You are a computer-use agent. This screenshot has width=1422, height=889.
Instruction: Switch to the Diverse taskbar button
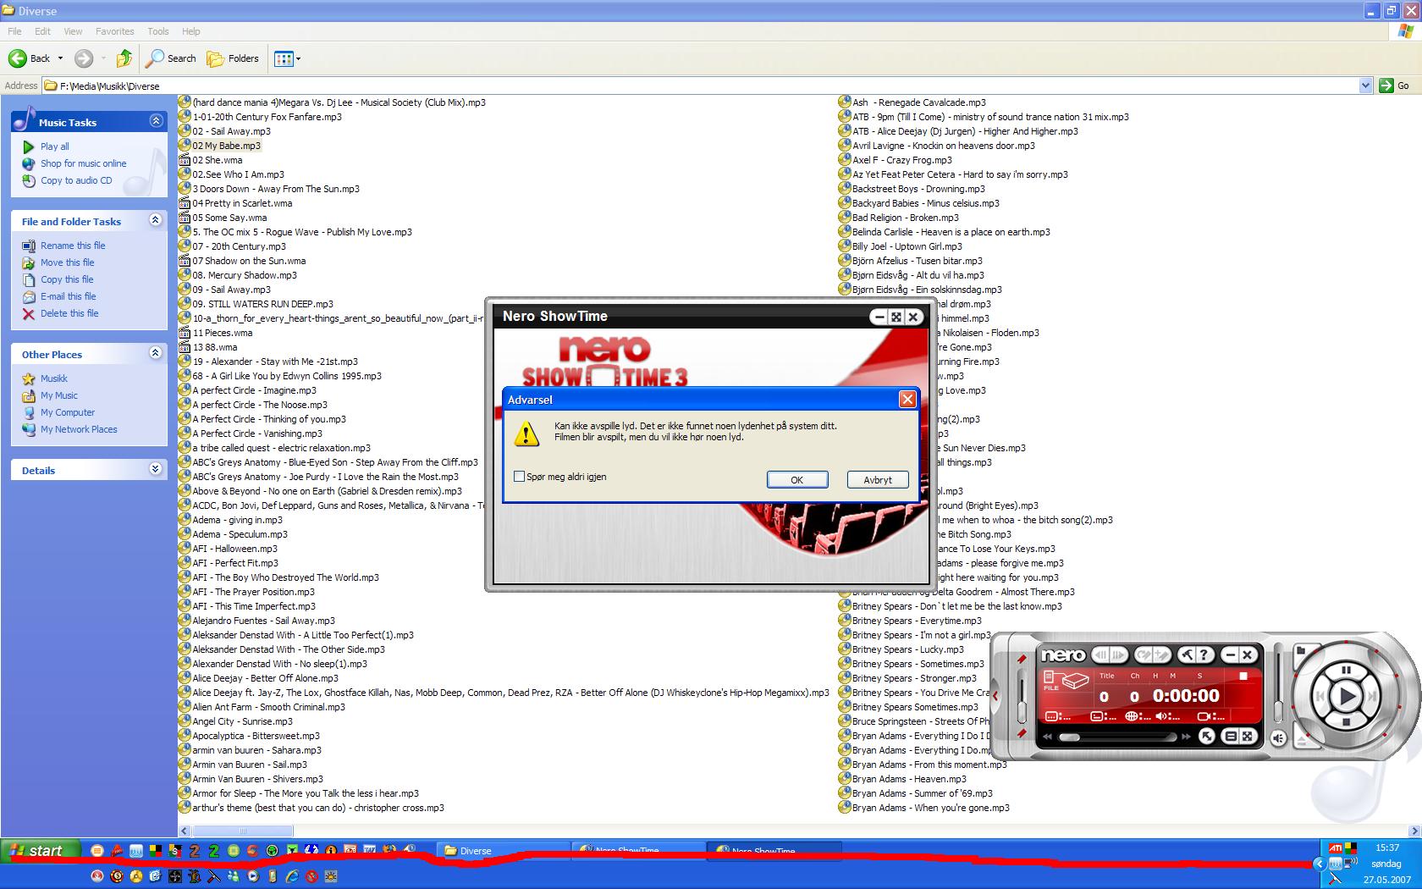click(504, 851)
